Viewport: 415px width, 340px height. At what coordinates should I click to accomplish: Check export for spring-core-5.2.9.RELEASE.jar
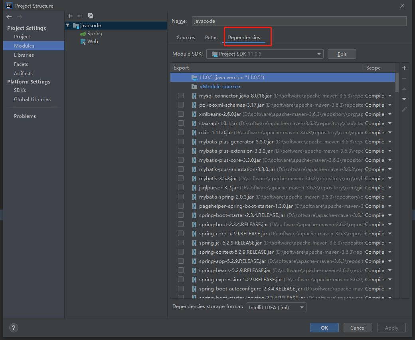[x=181, y=233]
